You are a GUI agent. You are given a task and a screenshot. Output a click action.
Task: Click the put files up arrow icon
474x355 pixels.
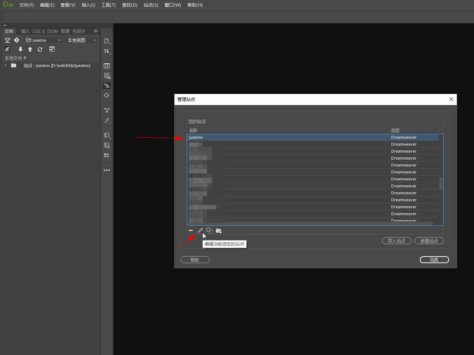[x=30, y=49]
